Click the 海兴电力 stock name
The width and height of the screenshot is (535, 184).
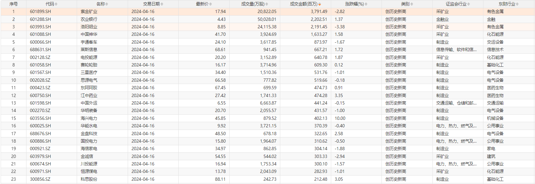[x=89, y=118]
